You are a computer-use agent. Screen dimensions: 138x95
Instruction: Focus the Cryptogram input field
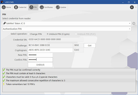pos(50,50)
